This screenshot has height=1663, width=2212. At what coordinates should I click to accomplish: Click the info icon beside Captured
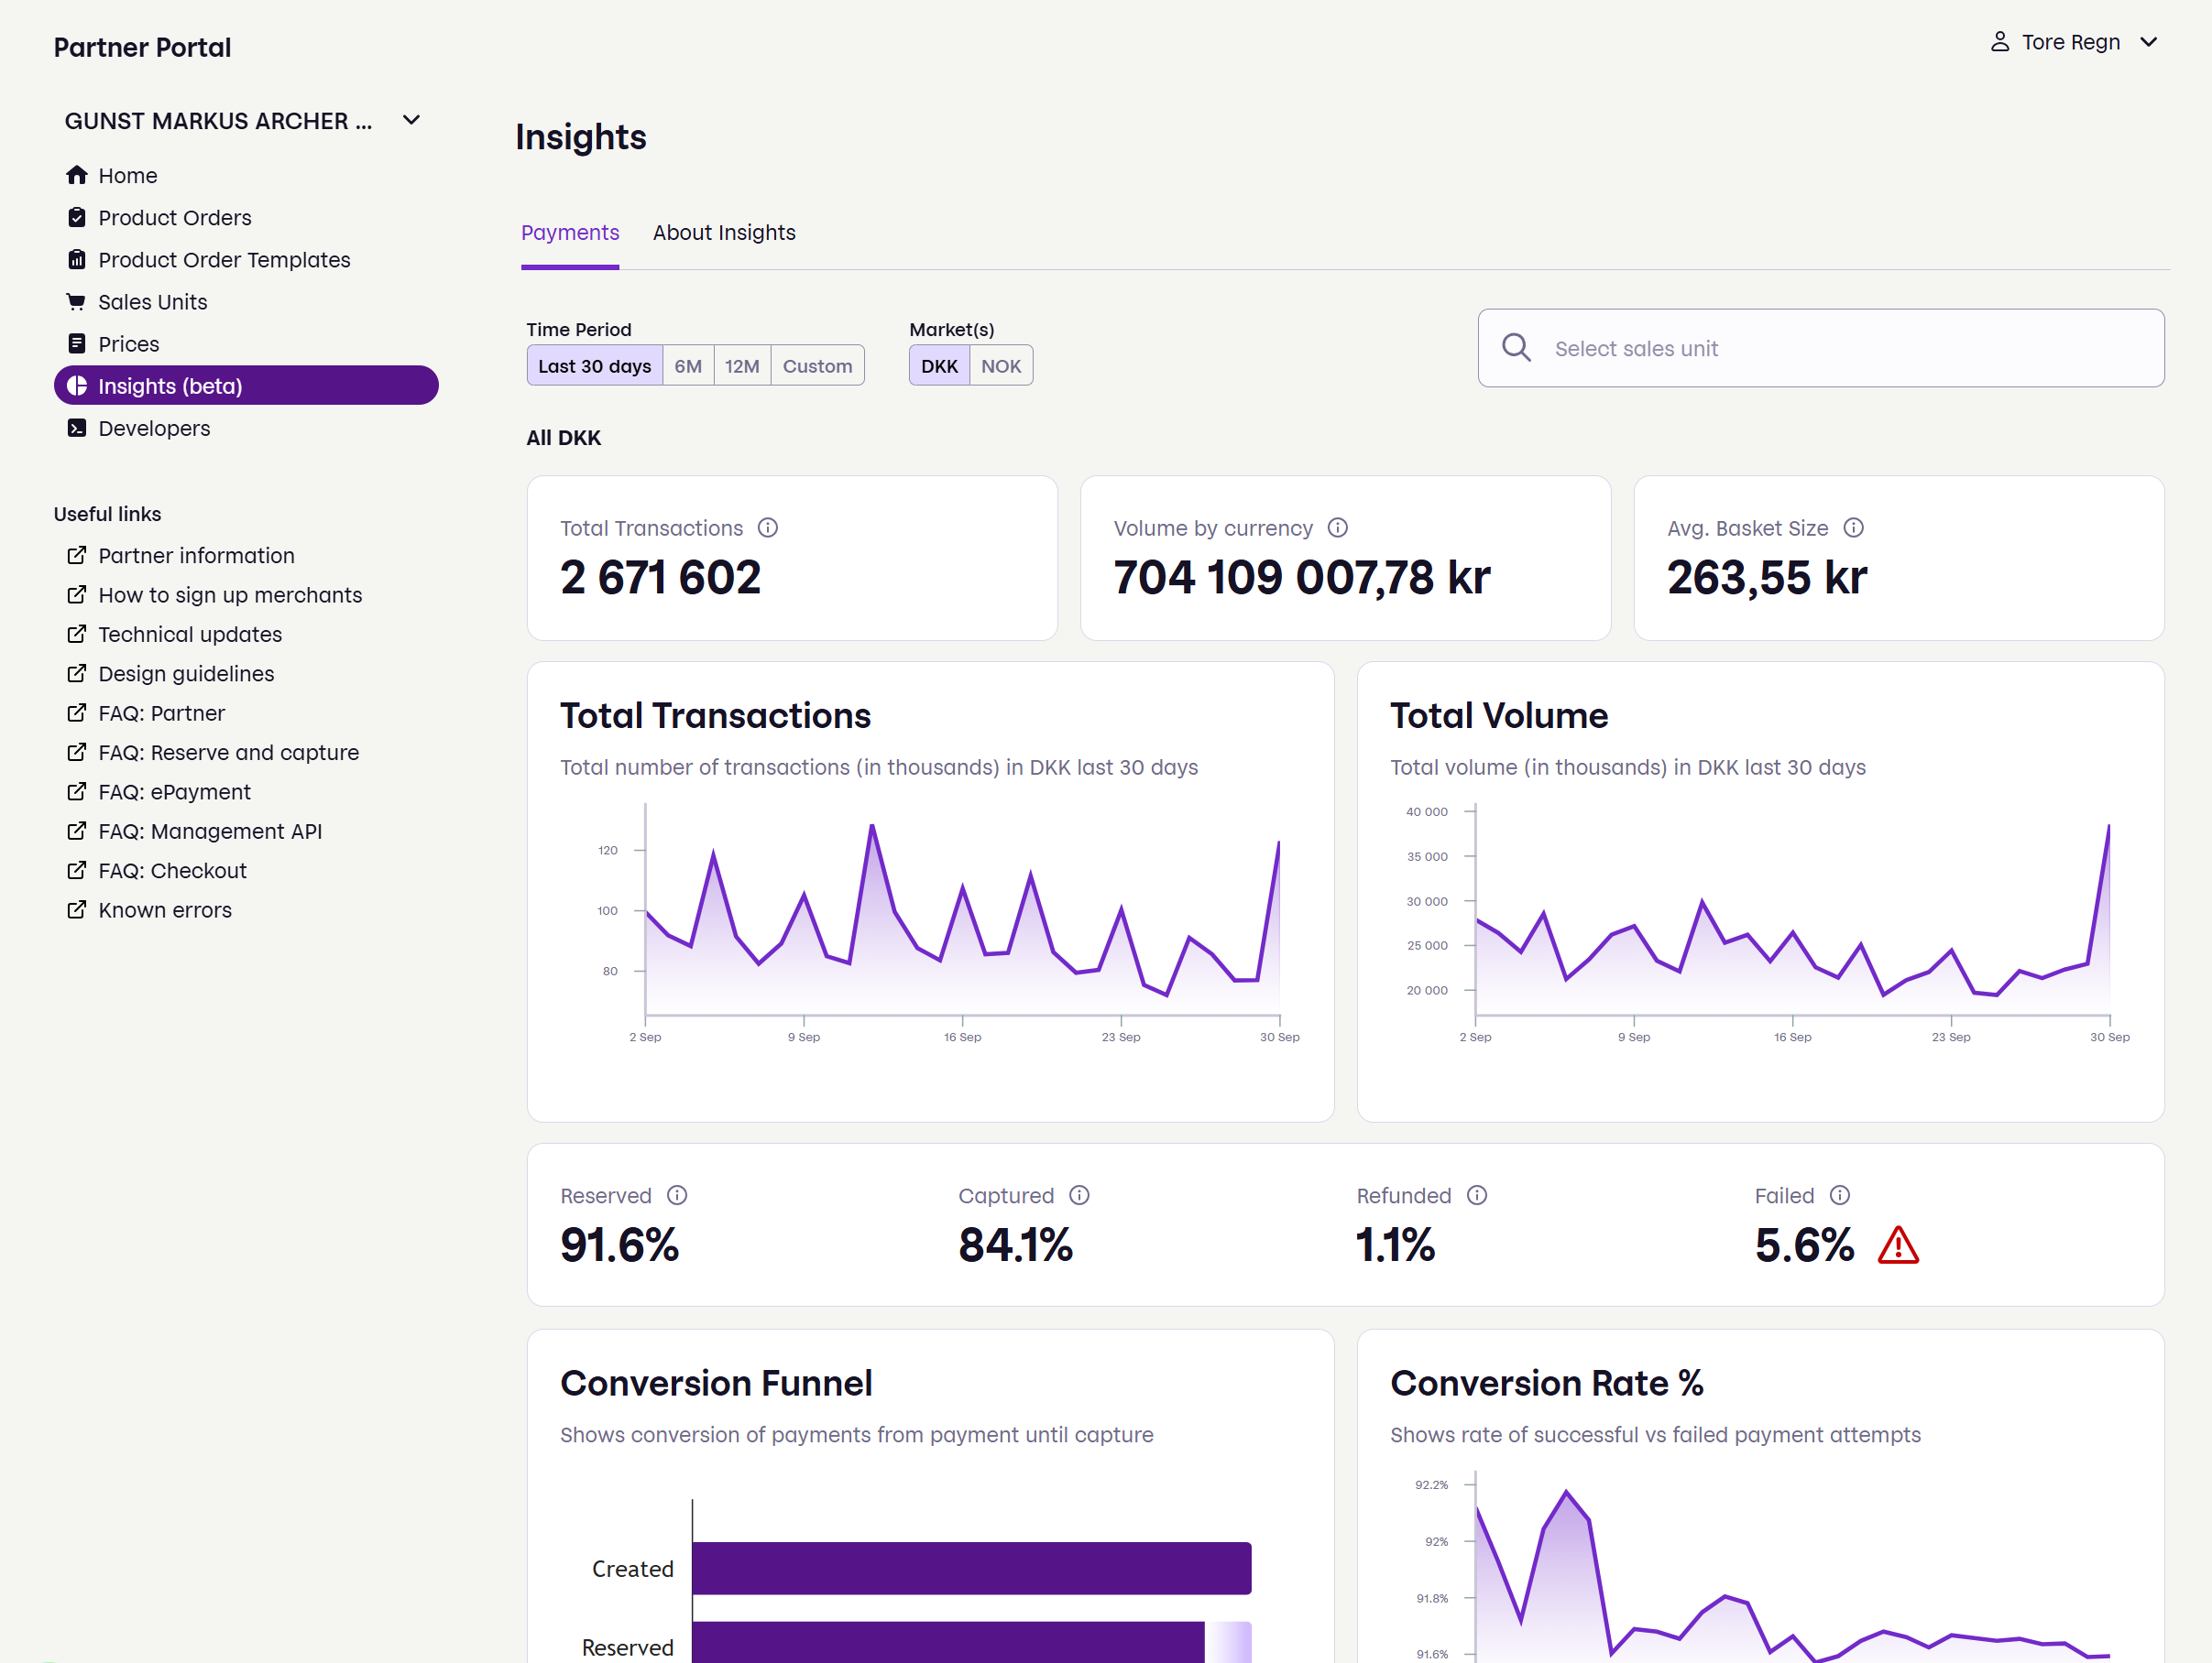1079,1195
